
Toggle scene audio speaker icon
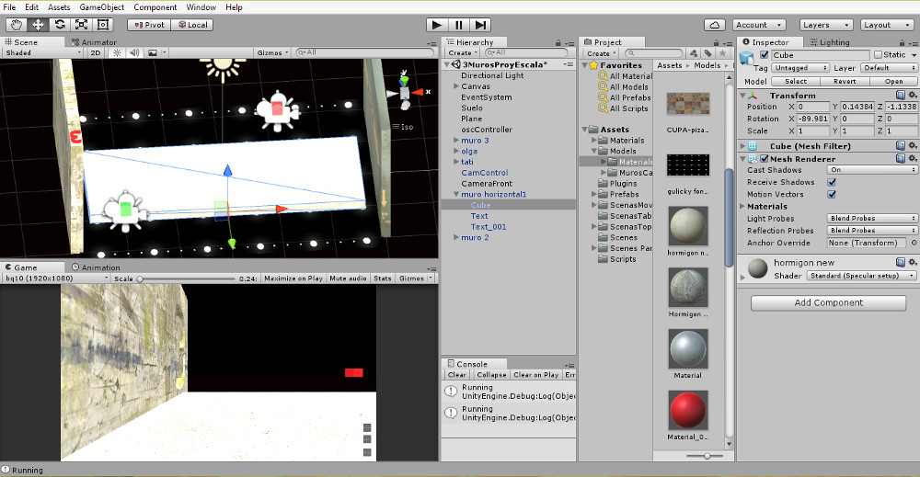pyautogui.click(x=134, y=53)
